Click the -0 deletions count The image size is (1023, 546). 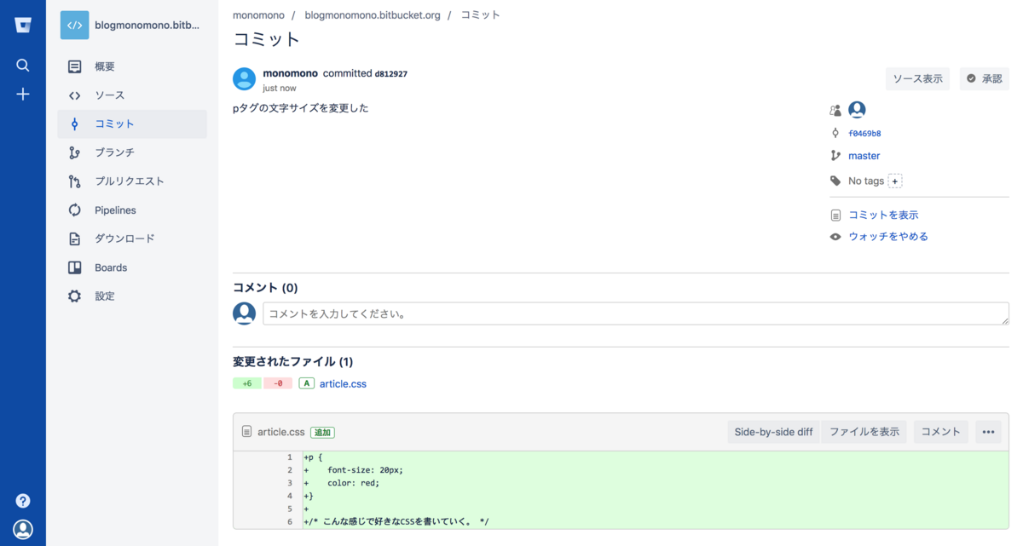[x=278, y=383]
